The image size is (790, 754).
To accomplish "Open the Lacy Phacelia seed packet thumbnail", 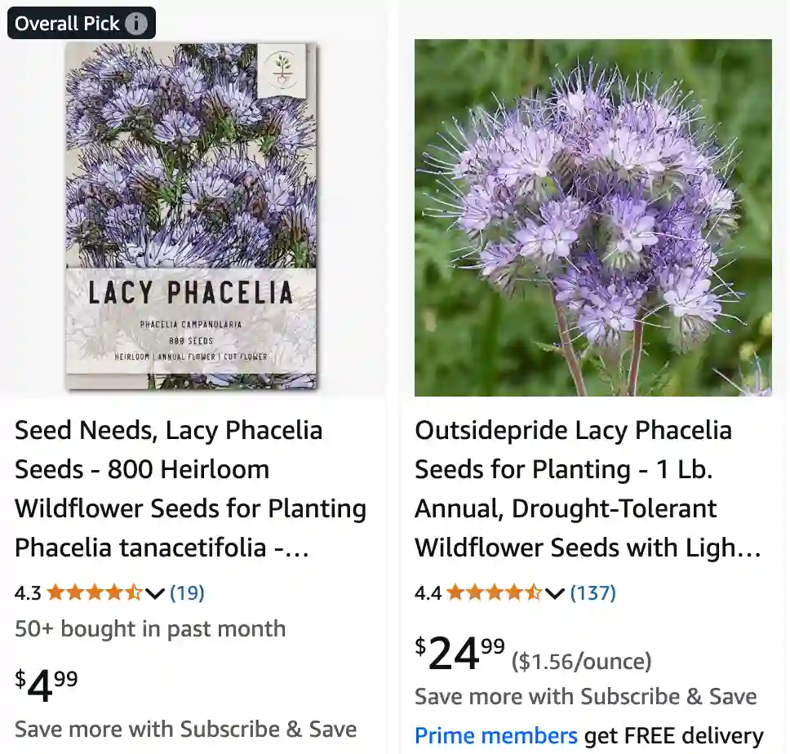I will click(x=189, y=216).
